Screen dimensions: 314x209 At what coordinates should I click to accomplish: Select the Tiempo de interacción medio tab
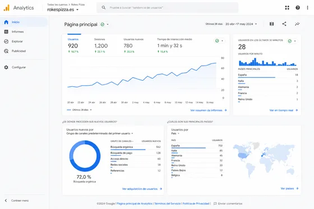174,45
